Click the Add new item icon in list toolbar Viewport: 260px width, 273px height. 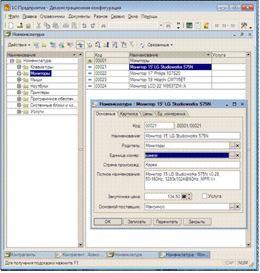tap(36, 45)
